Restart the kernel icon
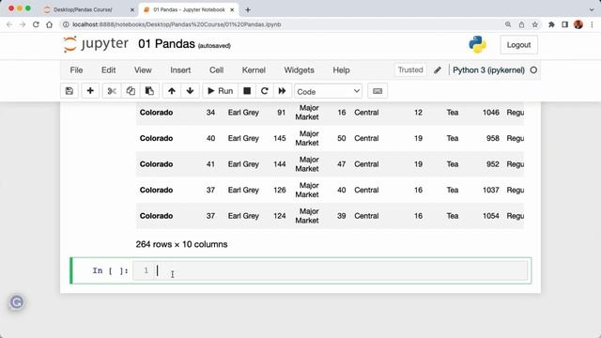 [265, 91]
